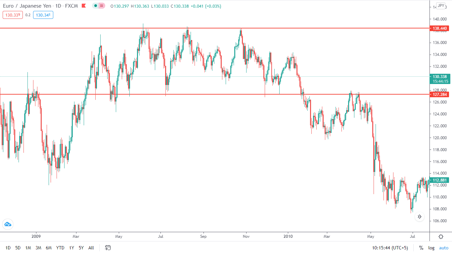
Task: Open the go to date calendar icon
Action: click(x=108, y=248)
